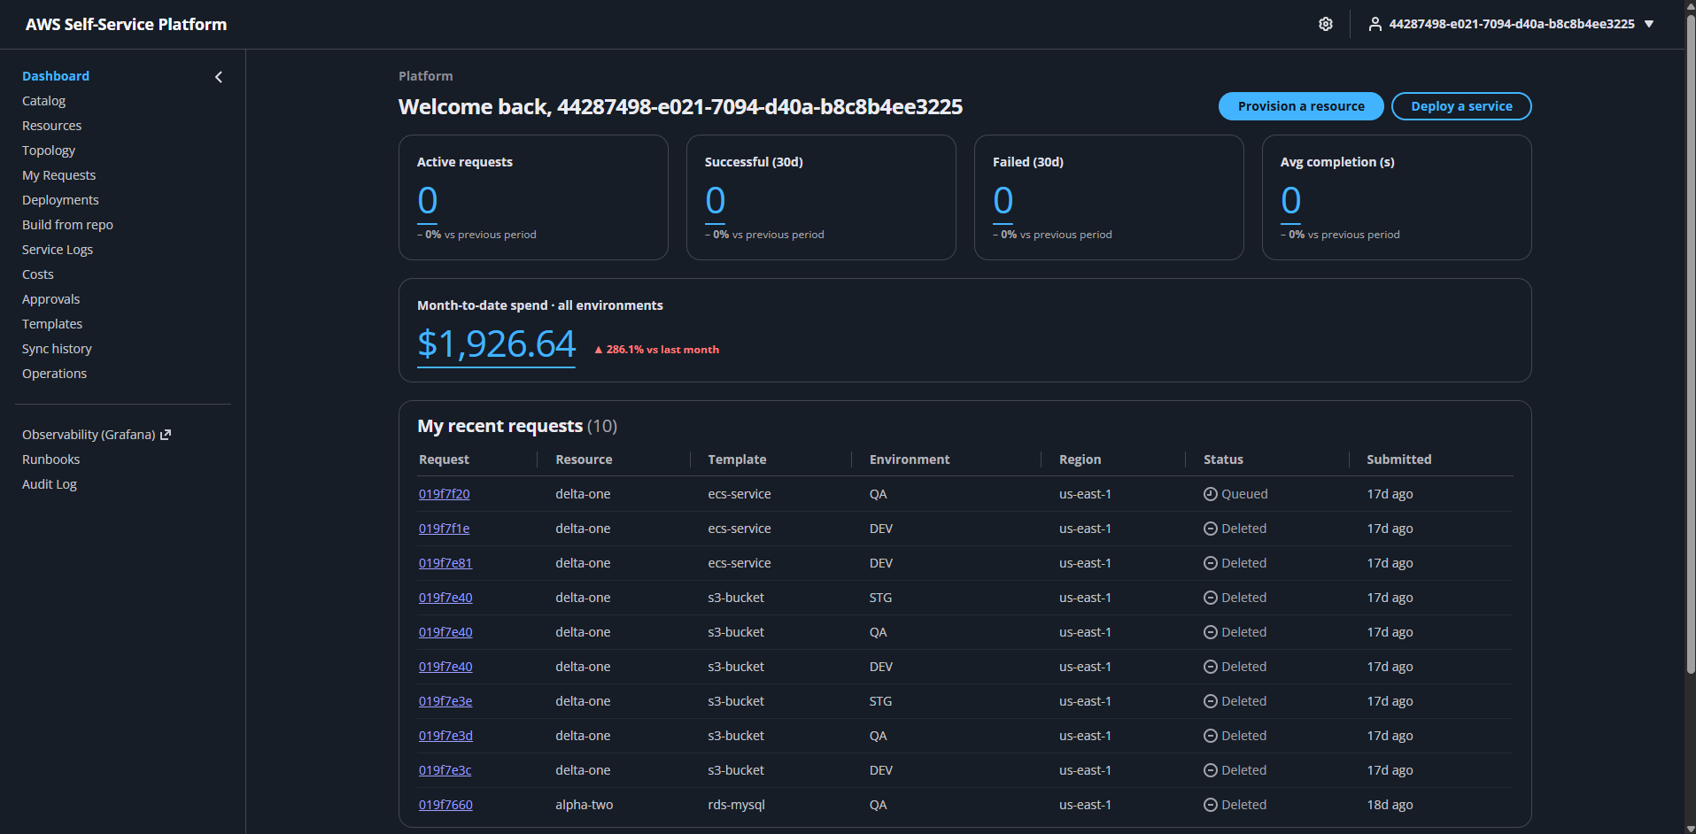Open Operations page
The height and width of the screenshot is (834, 1696).
54,374
